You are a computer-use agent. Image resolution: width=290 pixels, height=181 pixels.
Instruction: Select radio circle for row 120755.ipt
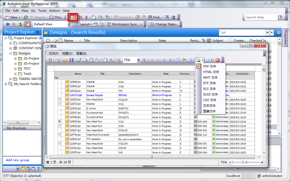click(x=59, y=135)
